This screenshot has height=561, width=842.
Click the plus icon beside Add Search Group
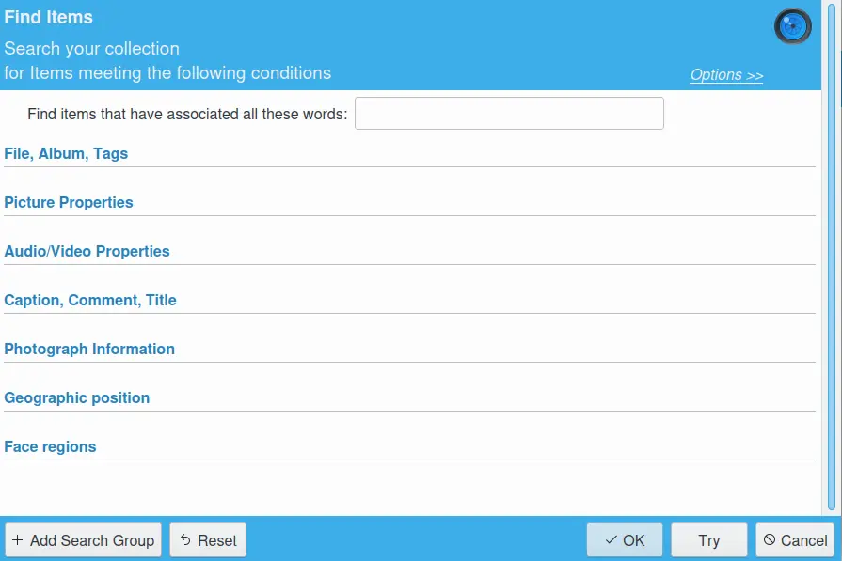(18, 540)
